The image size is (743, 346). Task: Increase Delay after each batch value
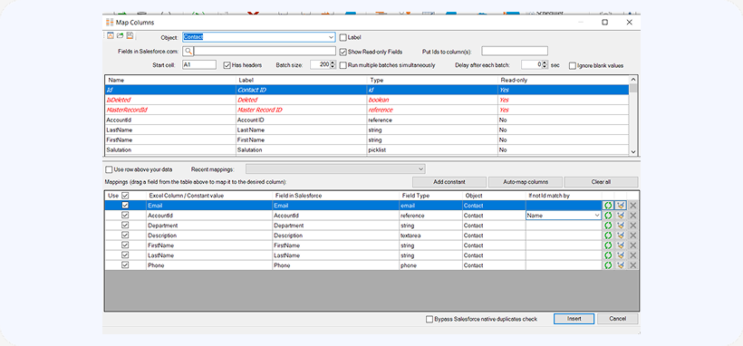[545, 62]
